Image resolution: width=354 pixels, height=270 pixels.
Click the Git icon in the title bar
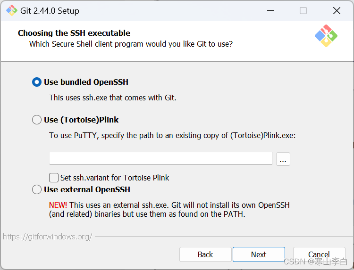(x=12, y=10)
